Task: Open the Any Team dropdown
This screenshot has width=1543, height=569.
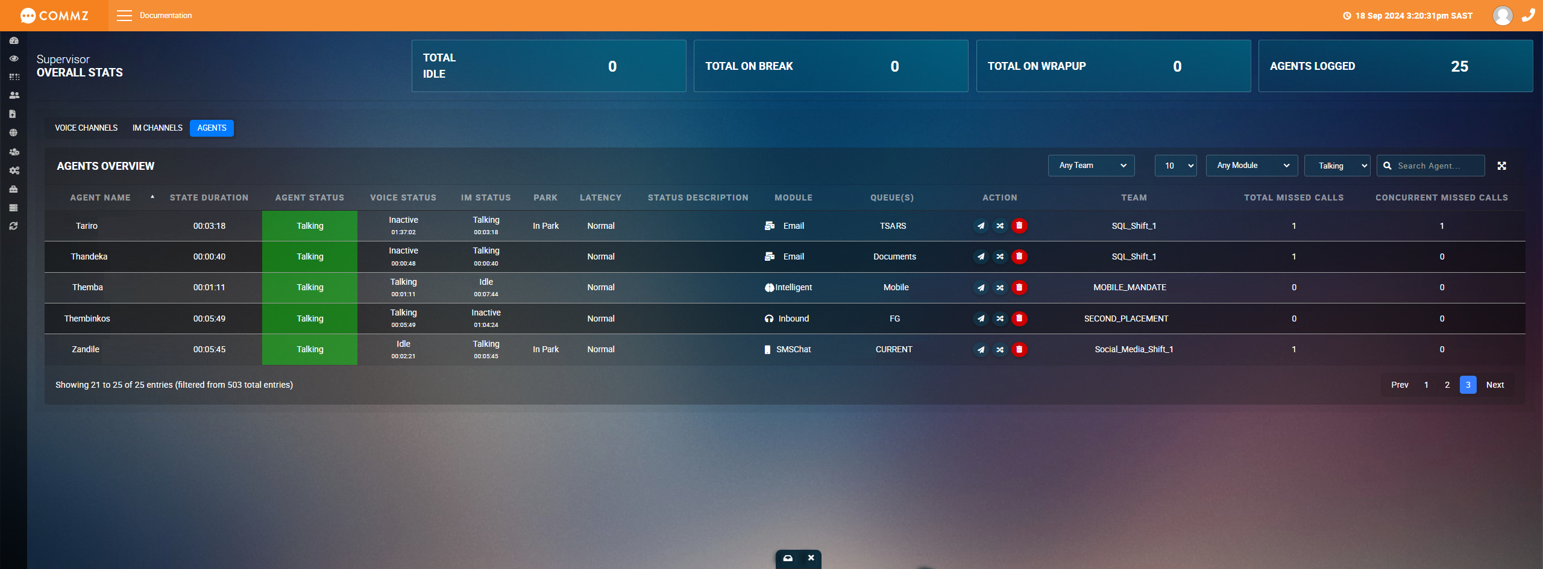Action: click(1091, 166)
